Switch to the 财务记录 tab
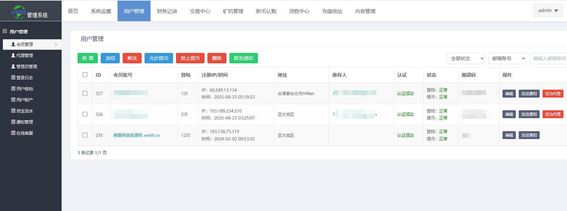This screenshot has height=211, width=567. [x=167, y=11]
